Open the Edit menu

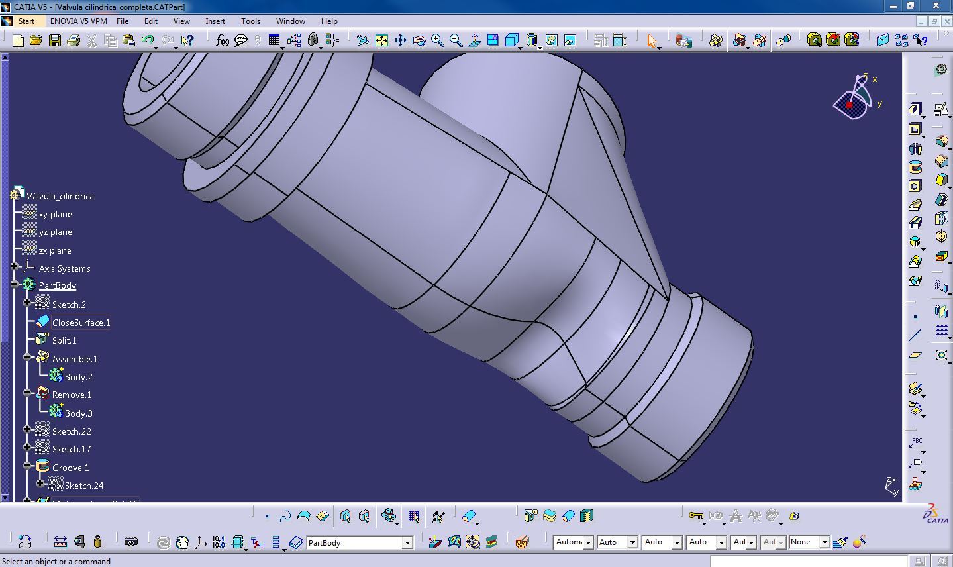(x=151, y=21)
